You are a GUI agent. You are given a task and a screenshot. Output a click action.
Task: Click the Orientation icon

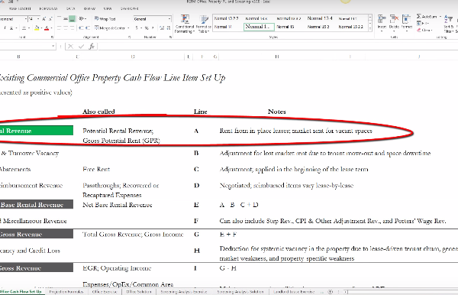coord(82,19)
